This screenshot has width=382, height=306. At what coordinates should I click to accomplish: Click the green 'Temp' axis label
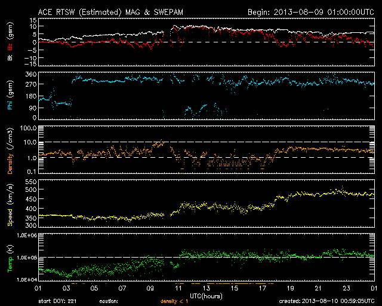(x=10, y=265)
